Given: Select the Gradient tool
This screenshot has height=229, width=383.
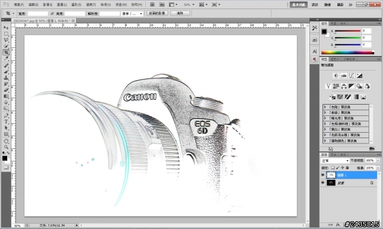Looking at the screenshot, I should pos(6,96).
